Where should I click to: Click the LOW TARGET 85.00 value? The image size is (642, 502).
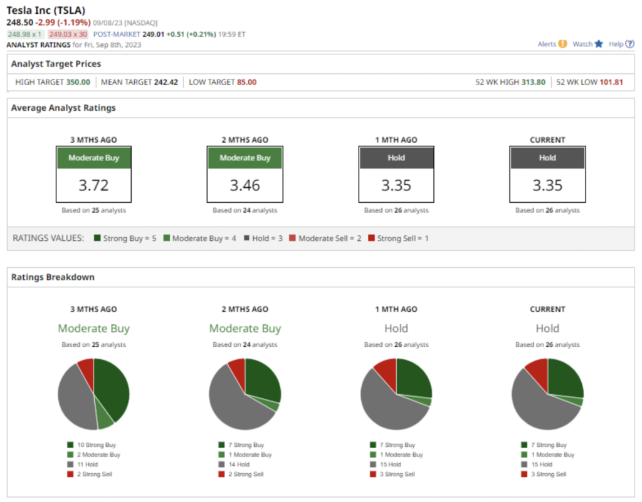pyautogui.click(x=247, y=82)
